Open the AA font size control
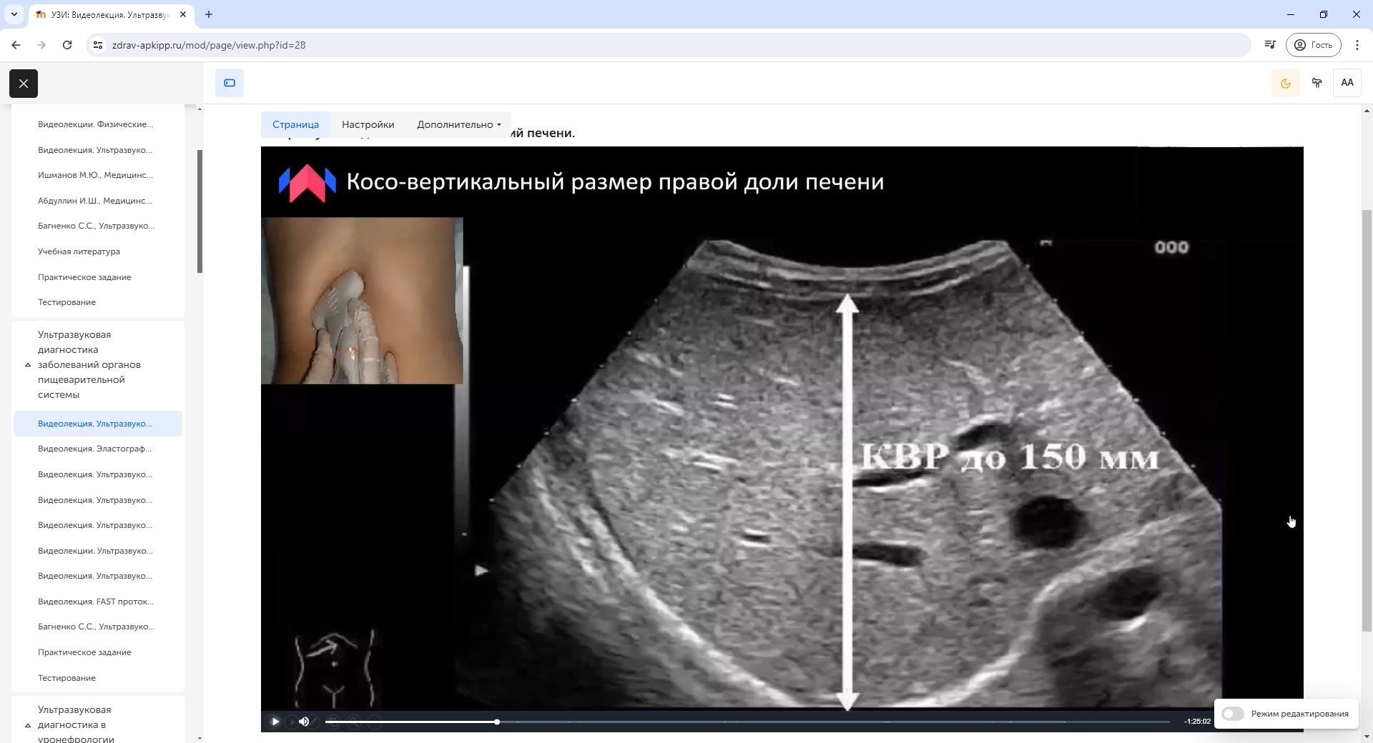 (x=1347, y=83)
